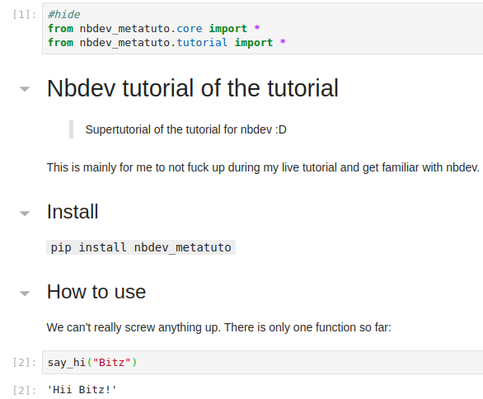The width and height of the screenshot is (483, 399).
Task: Collapse the How to use section
Action: tap(25, 293)
